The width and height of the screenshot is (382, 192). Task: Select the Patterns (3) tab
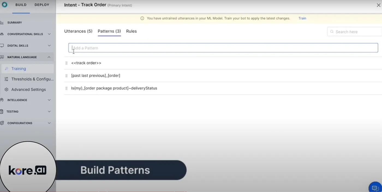tap(109, 31)
